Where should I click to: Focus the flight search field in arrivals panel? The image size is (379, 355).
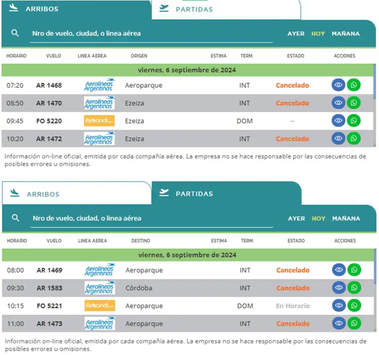[x=152, y=33]
